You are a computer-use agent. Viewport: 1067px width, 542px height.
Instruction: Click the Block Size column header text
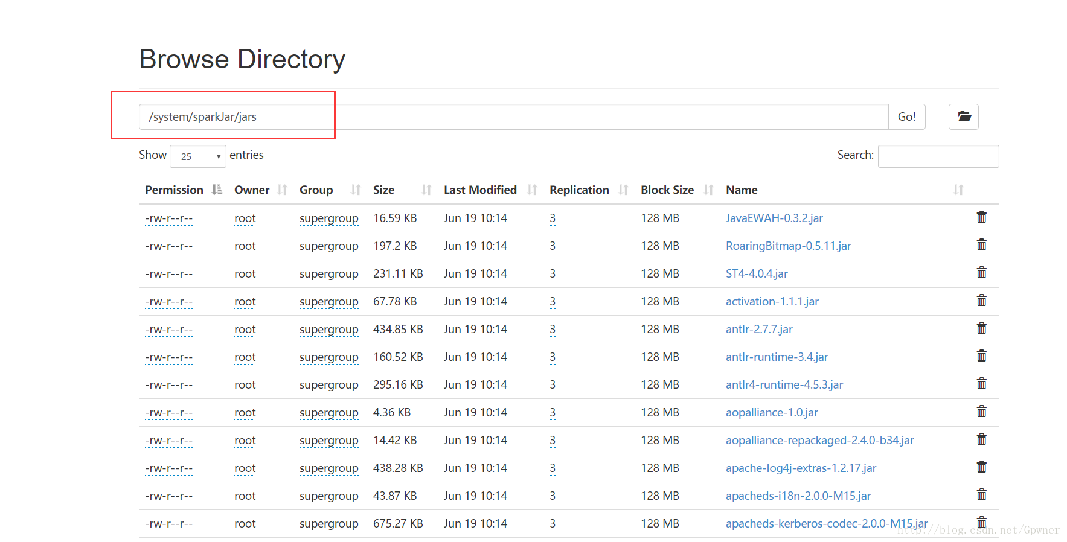pyautogui.click(x=667, y=190)
